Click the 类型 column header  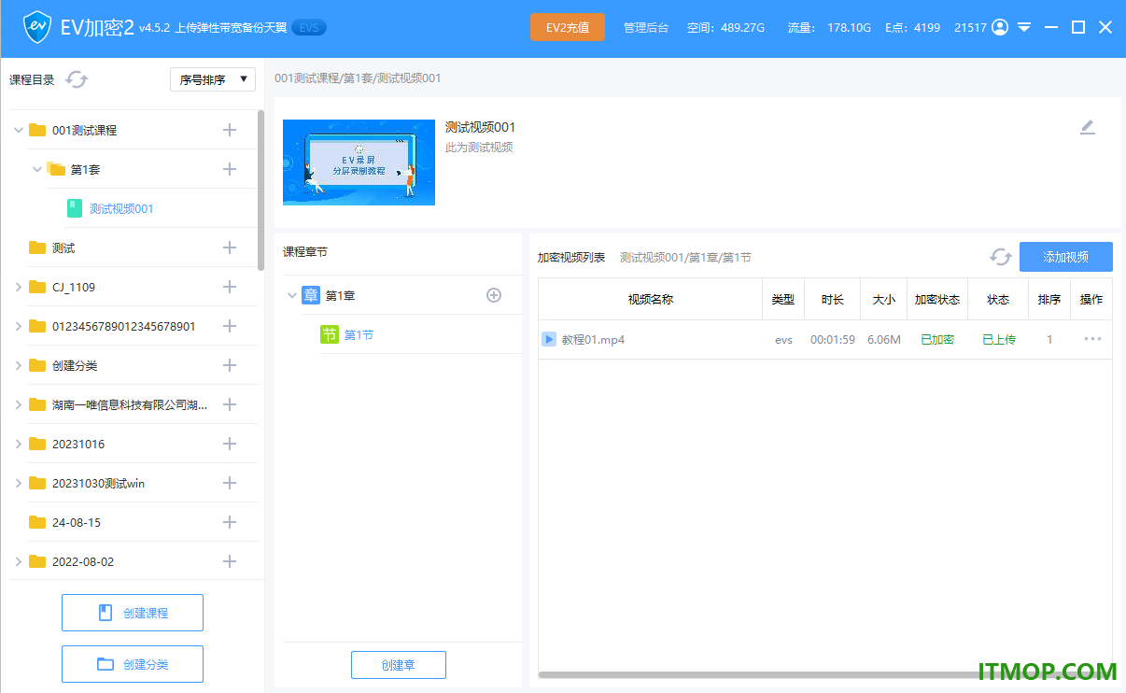click(x=783, y=300)
